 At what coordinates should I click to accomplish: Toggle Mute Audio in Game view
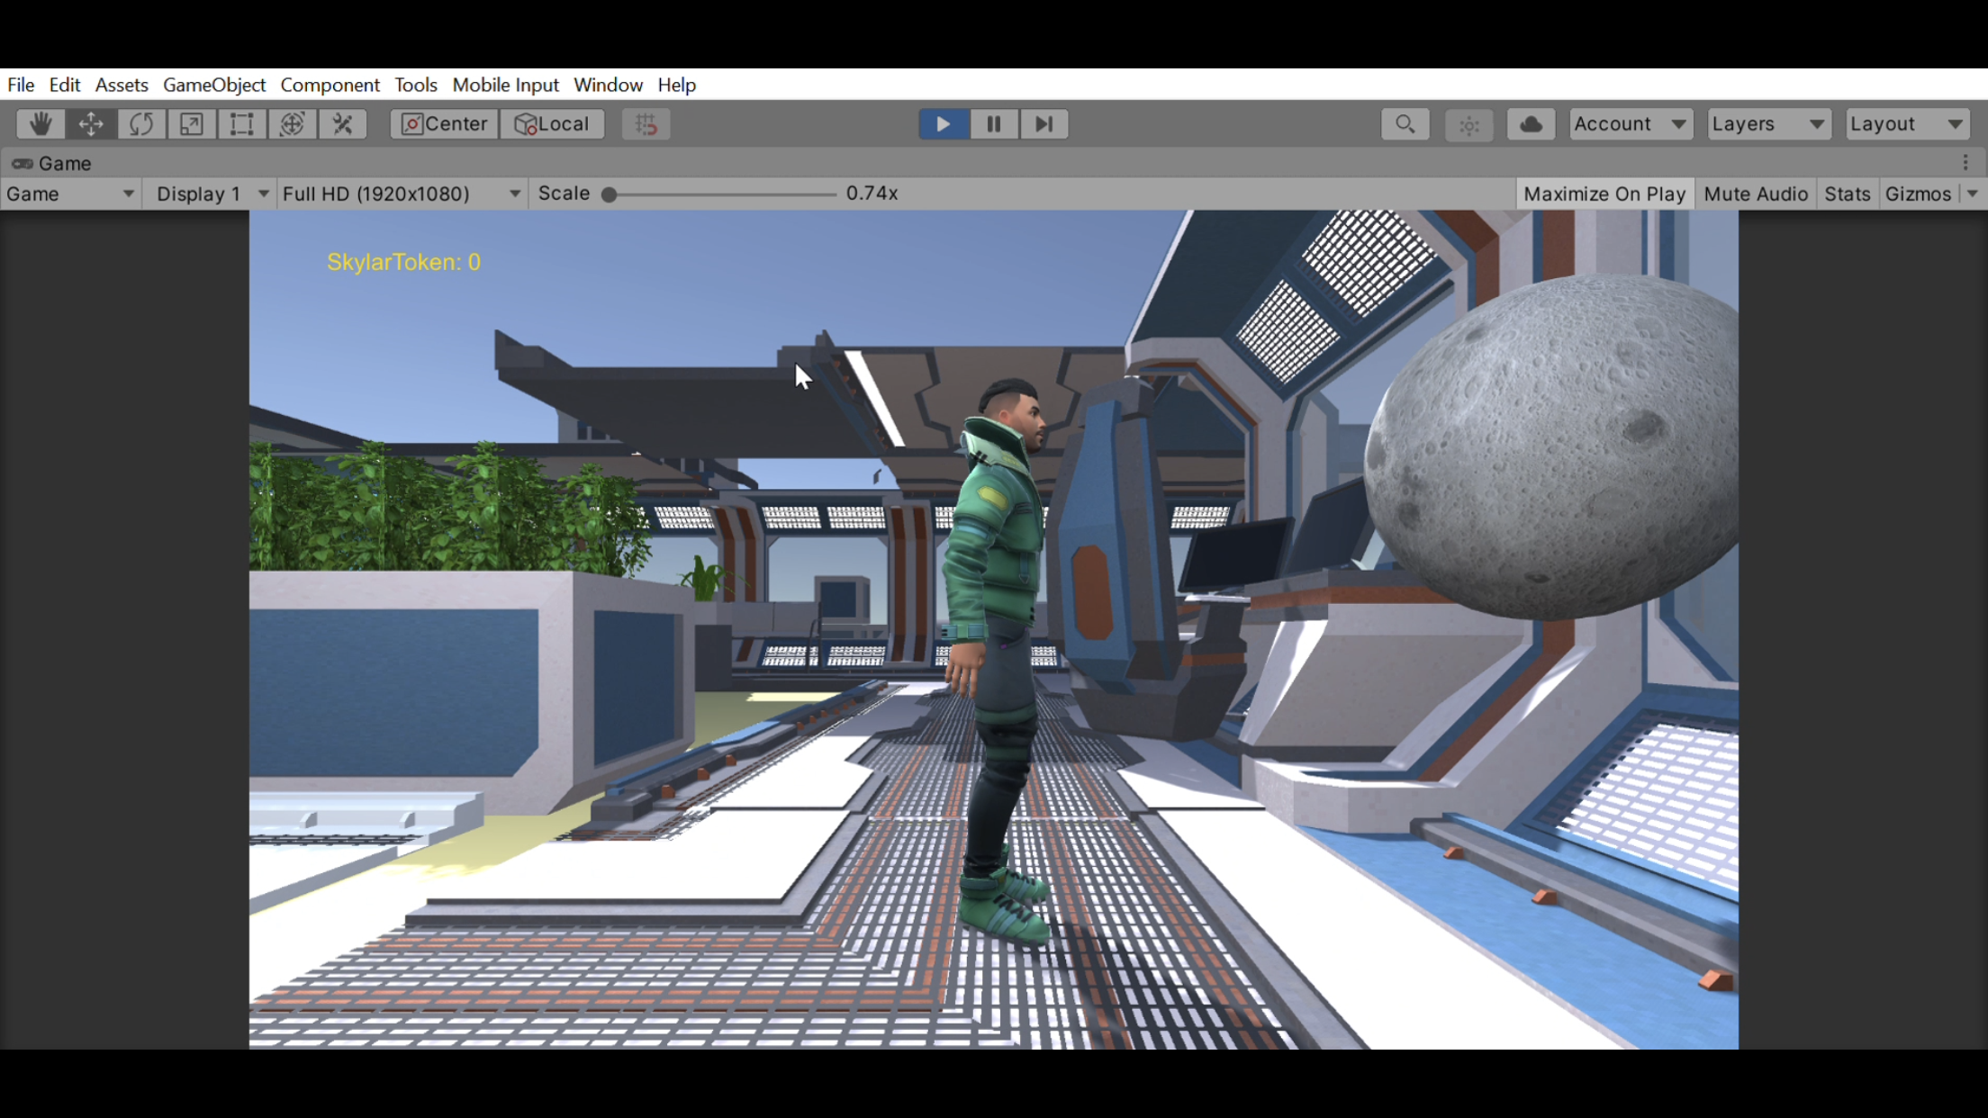point(1756,194)
